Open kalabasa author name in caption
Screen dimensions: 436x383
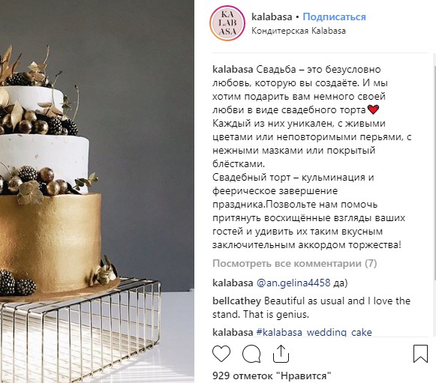[233, 69]
